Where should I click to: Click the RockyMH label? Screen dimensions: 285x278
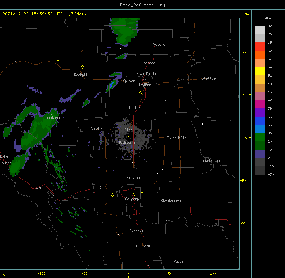point(81,75)
